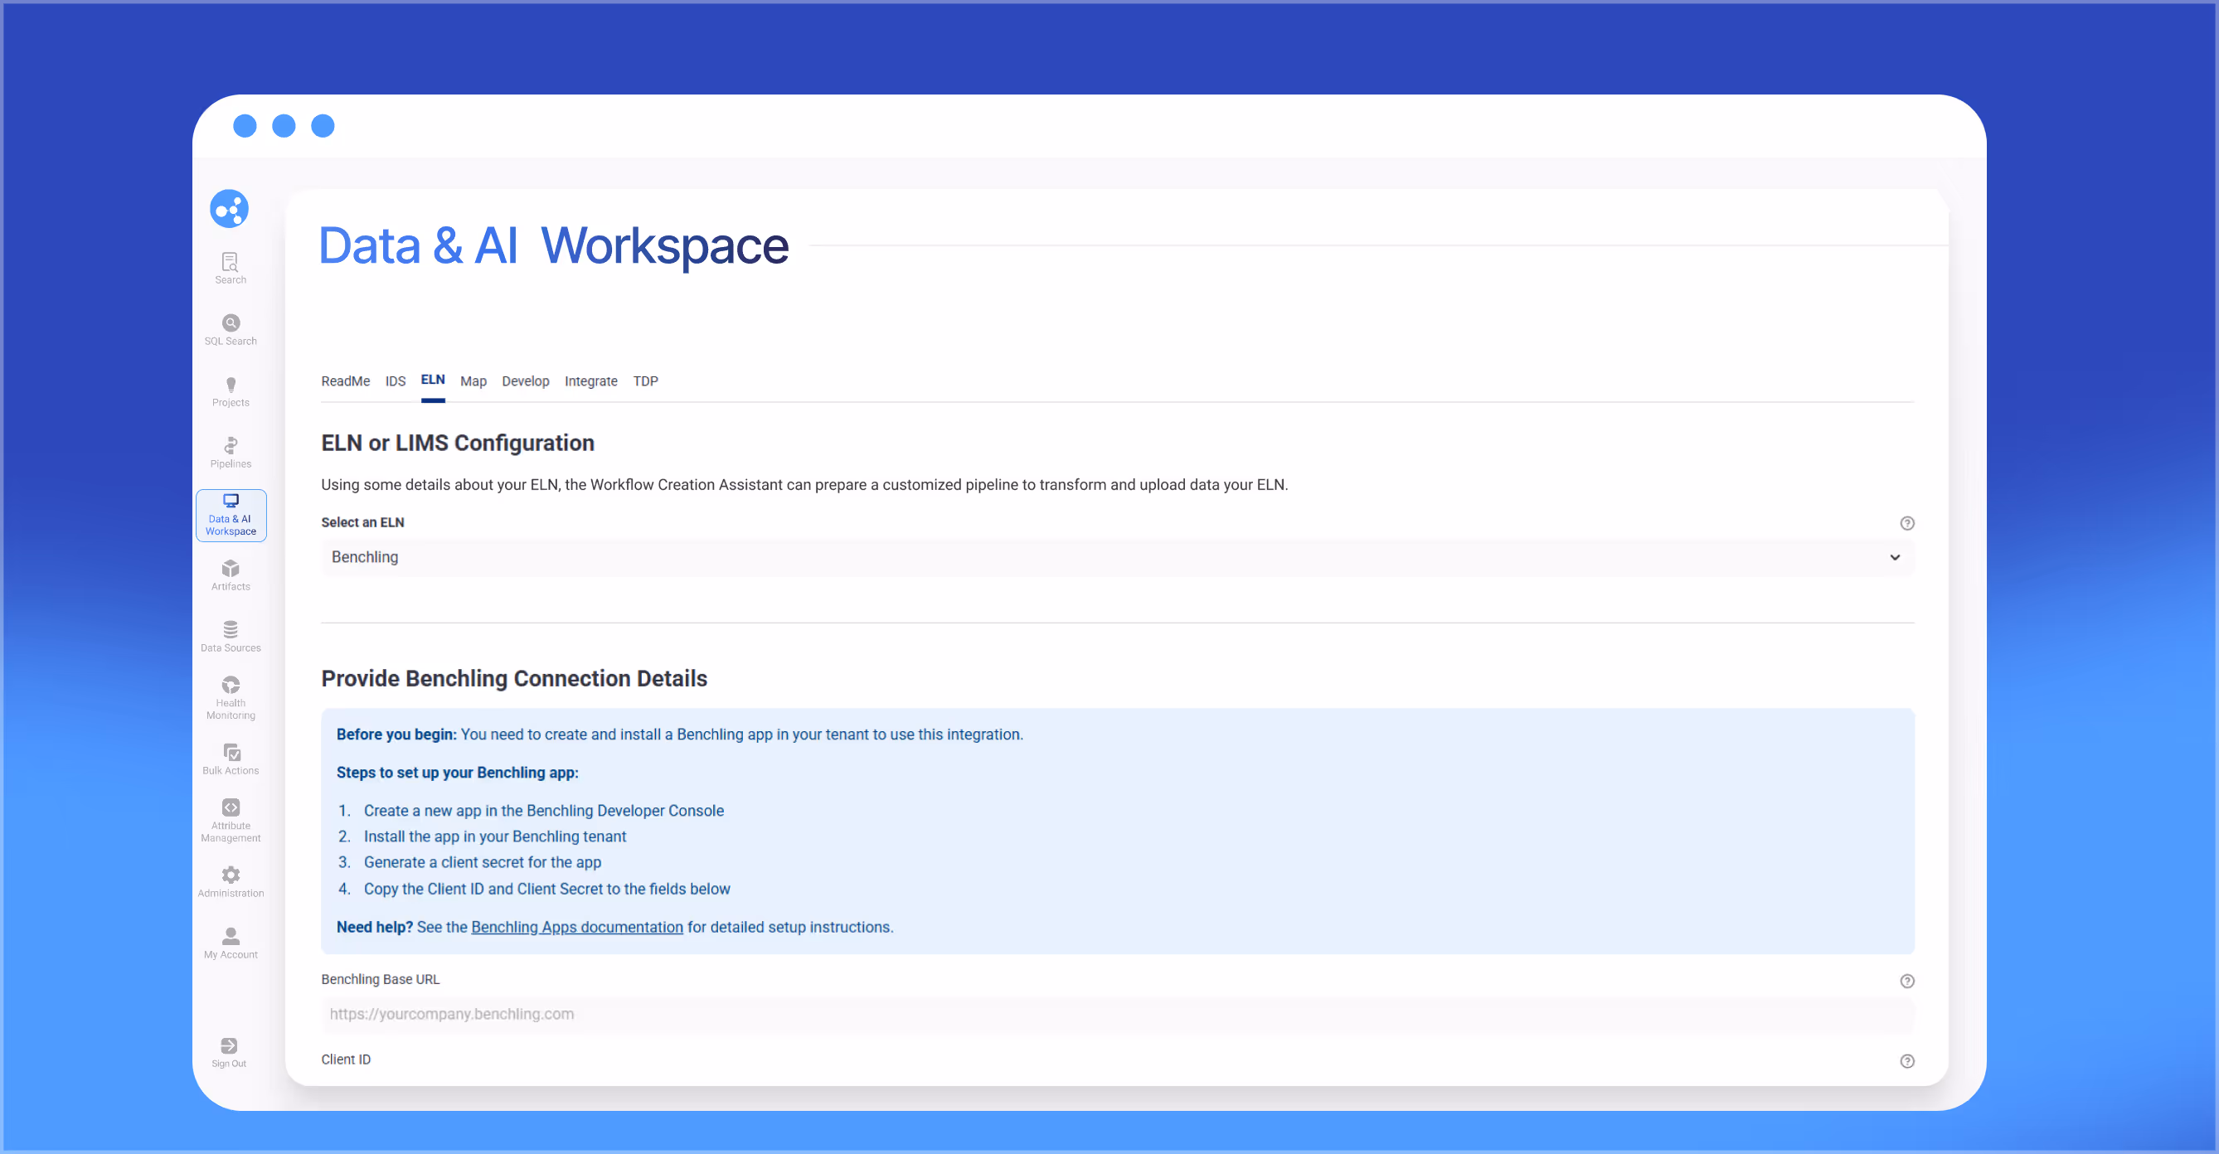Click the first blue window dot

(x=245, y=126)
